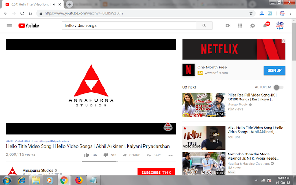Open Annapurna Studios channel name
Image resolution: width=296 pixels, height=185 pixels.
[38, 170]
